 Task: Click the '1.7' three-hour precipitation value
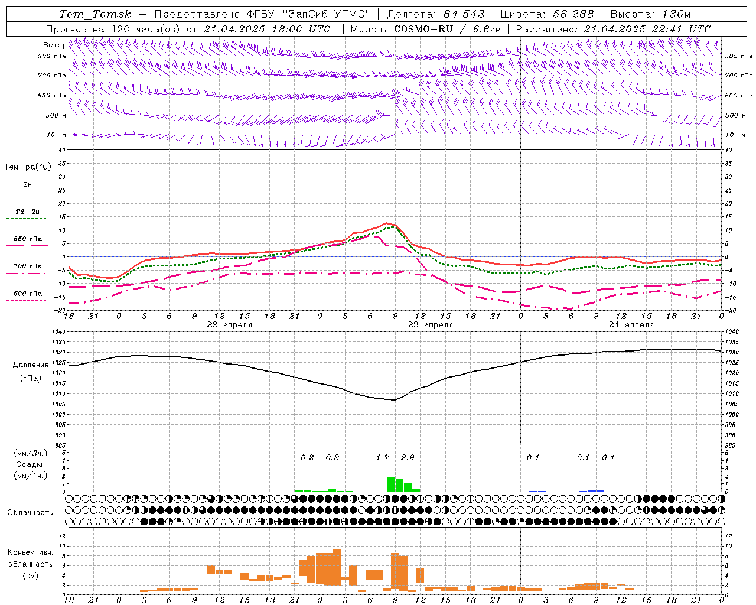[x=383, y=457]
